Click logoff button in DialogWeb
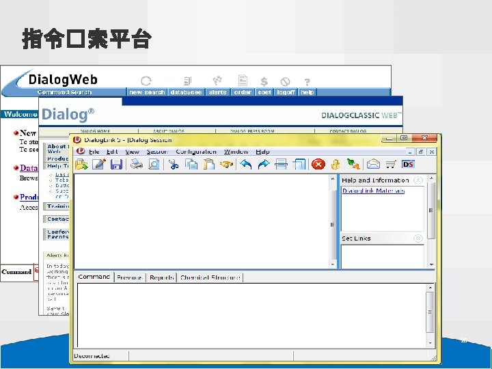This screenshot has width=492, height=369. click(286, 92)
